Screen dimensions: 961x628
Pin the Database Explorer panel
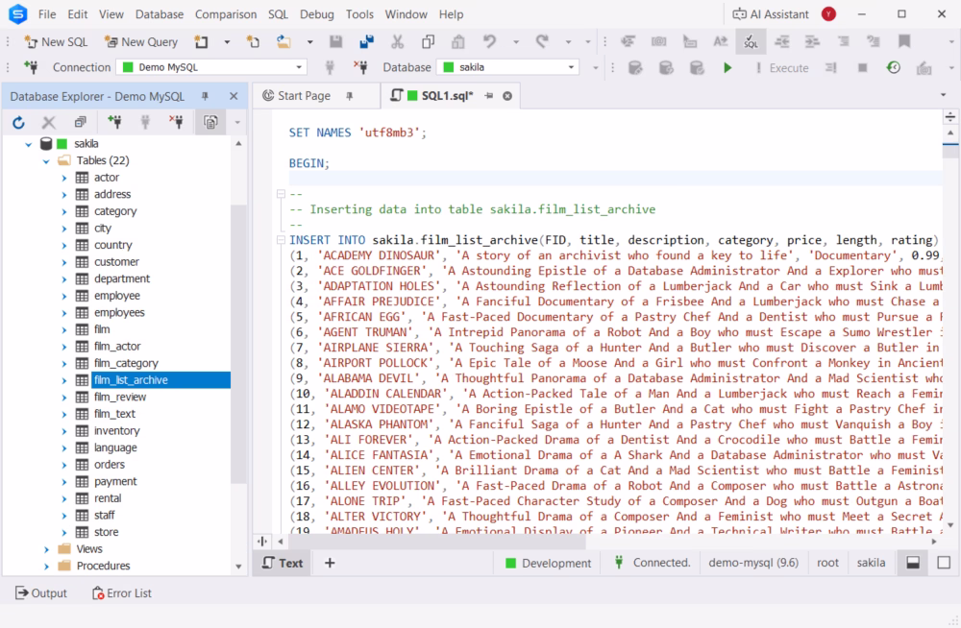click(205, 96)
